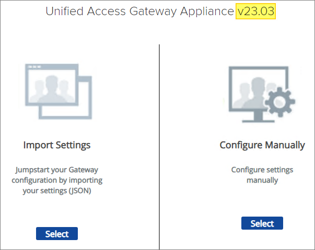
Task: Click the 'Jumpstart your Gateway' description text
Action: click(56, 170)
